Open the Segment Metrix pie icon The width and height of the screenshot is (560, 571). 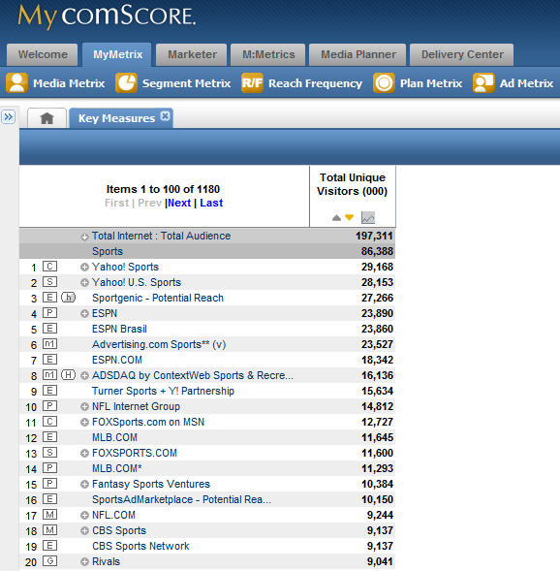point(126,83)
